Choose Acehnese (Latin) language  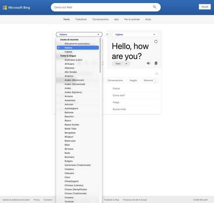tap(78, 60)
